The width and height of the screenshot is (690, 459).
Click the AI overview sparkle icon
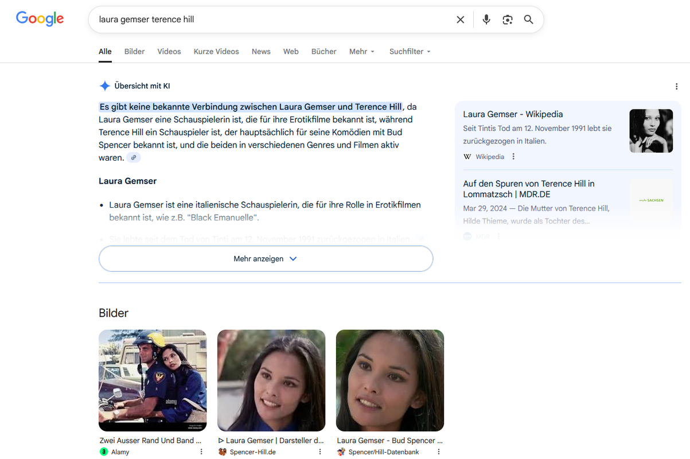104,86
